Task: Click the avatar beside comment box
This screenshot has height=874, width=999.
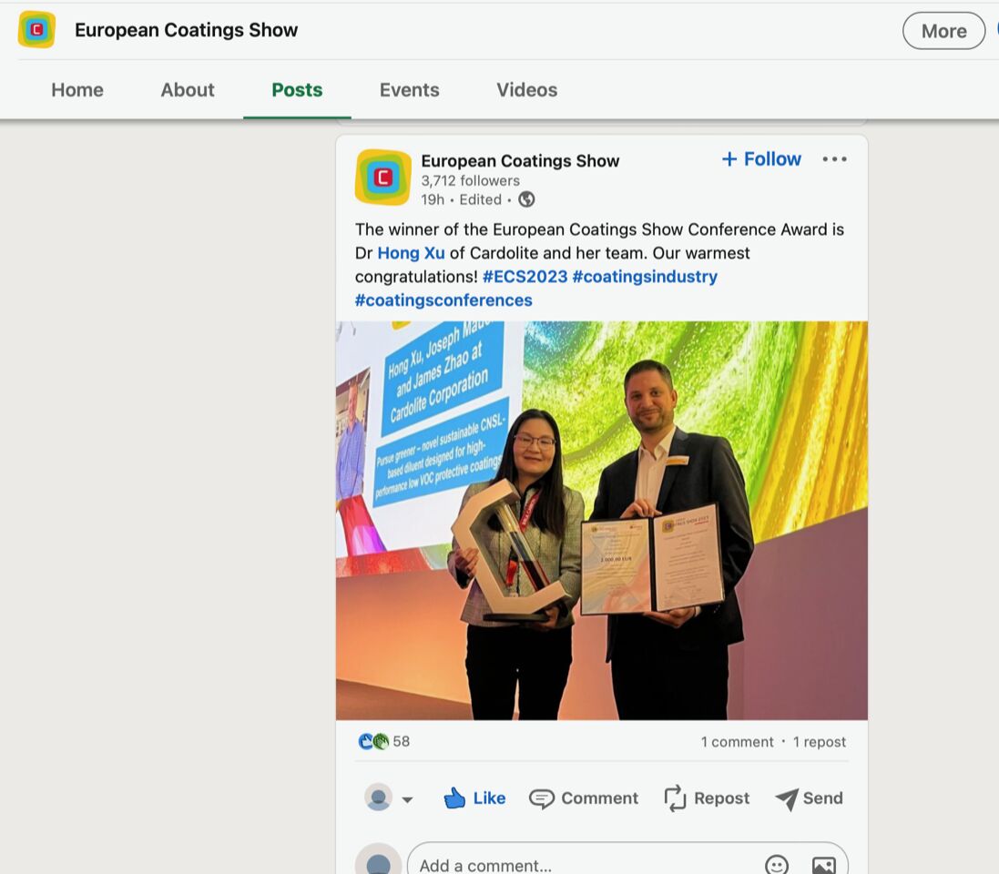Action: tap(379, 860)
